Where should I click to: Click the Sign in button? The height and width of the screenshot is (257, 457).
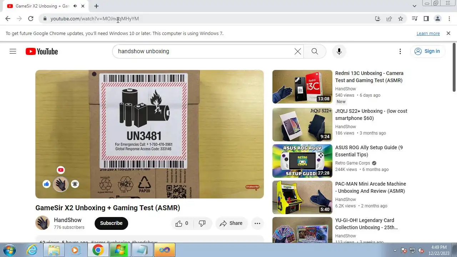pyautogui.click(x=427, y=51)
